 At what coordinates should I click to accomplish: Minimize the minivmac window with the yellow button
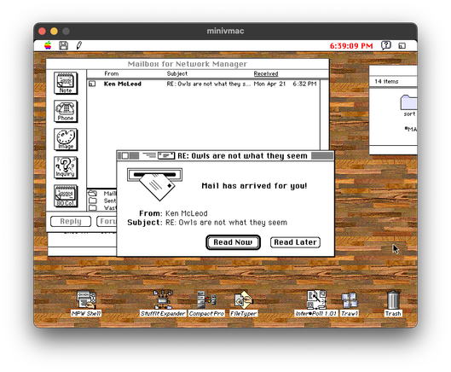point(54,31)
